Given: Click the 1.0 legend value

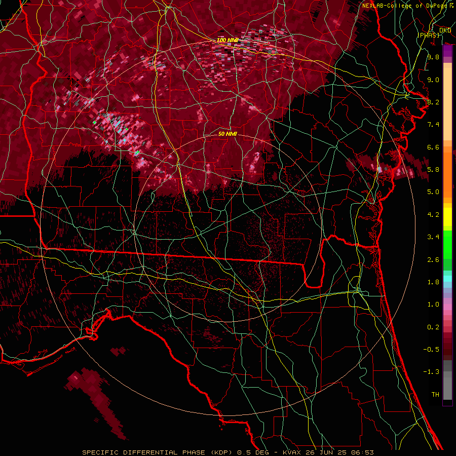Looking at the screenshot, I should pos(433,305).
